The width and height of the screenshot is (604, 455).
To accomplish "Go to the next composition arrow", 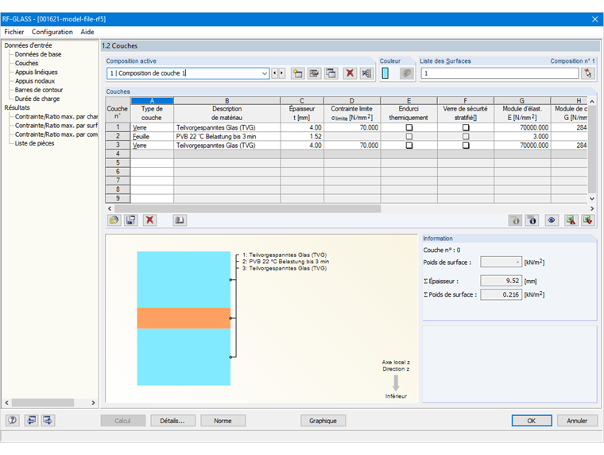I will (x=281, y=73).
